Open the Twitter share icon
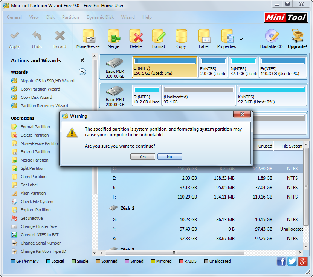Image resolution: width=313 pixels, height=277 pixels. coord(292,262)
